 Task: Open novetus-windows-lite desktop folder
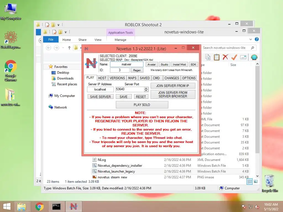click(10, 97)
